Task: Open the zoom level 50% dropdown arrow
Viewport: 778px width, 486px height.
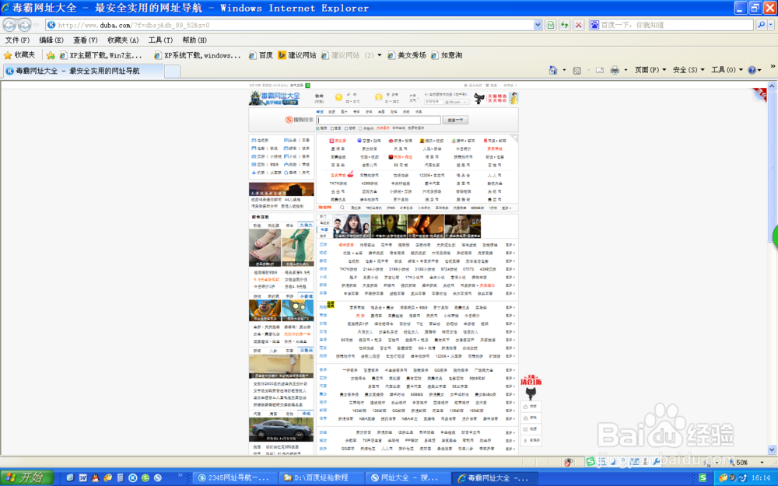Action: pyautogui.click(x=762, y=462)
